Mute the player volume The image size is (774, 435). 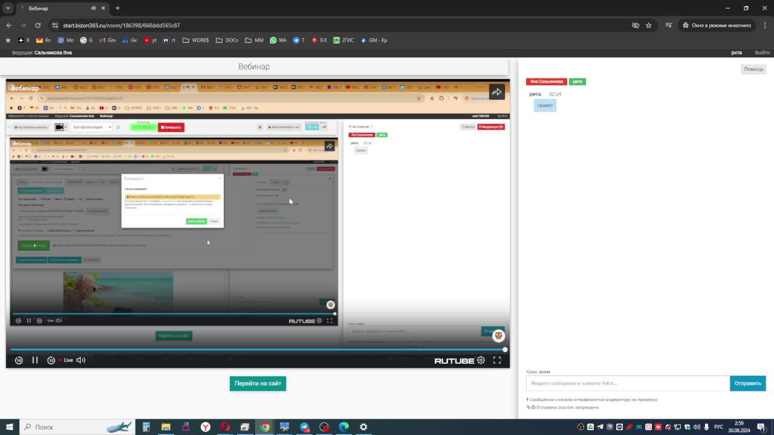click(x=80, y=360)
